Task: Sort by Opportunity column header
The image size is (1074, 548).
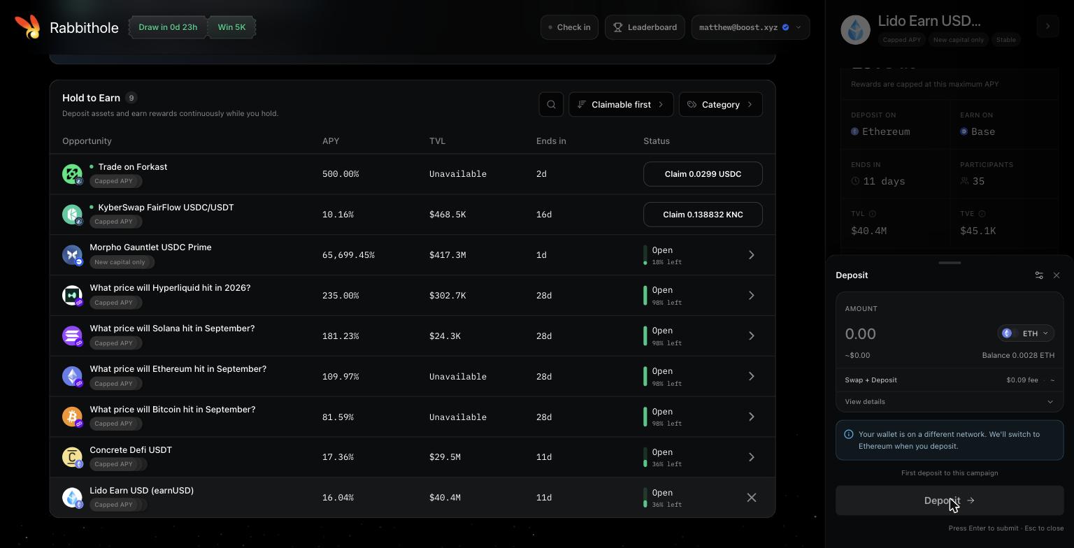Action: (87, 141)
